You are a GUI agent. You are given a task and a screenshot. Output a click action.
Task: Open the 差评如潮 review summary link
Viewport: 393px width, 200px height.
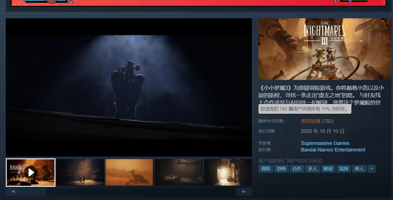311,121
